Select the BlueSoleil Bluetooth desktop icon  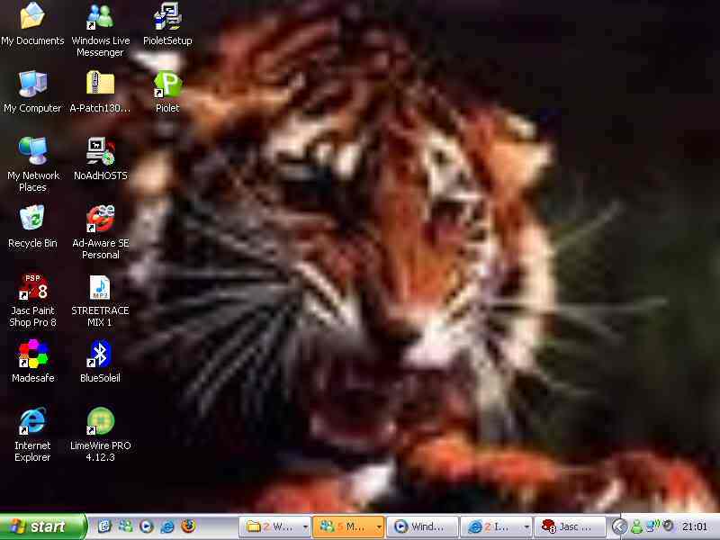(x=100, y=355)
